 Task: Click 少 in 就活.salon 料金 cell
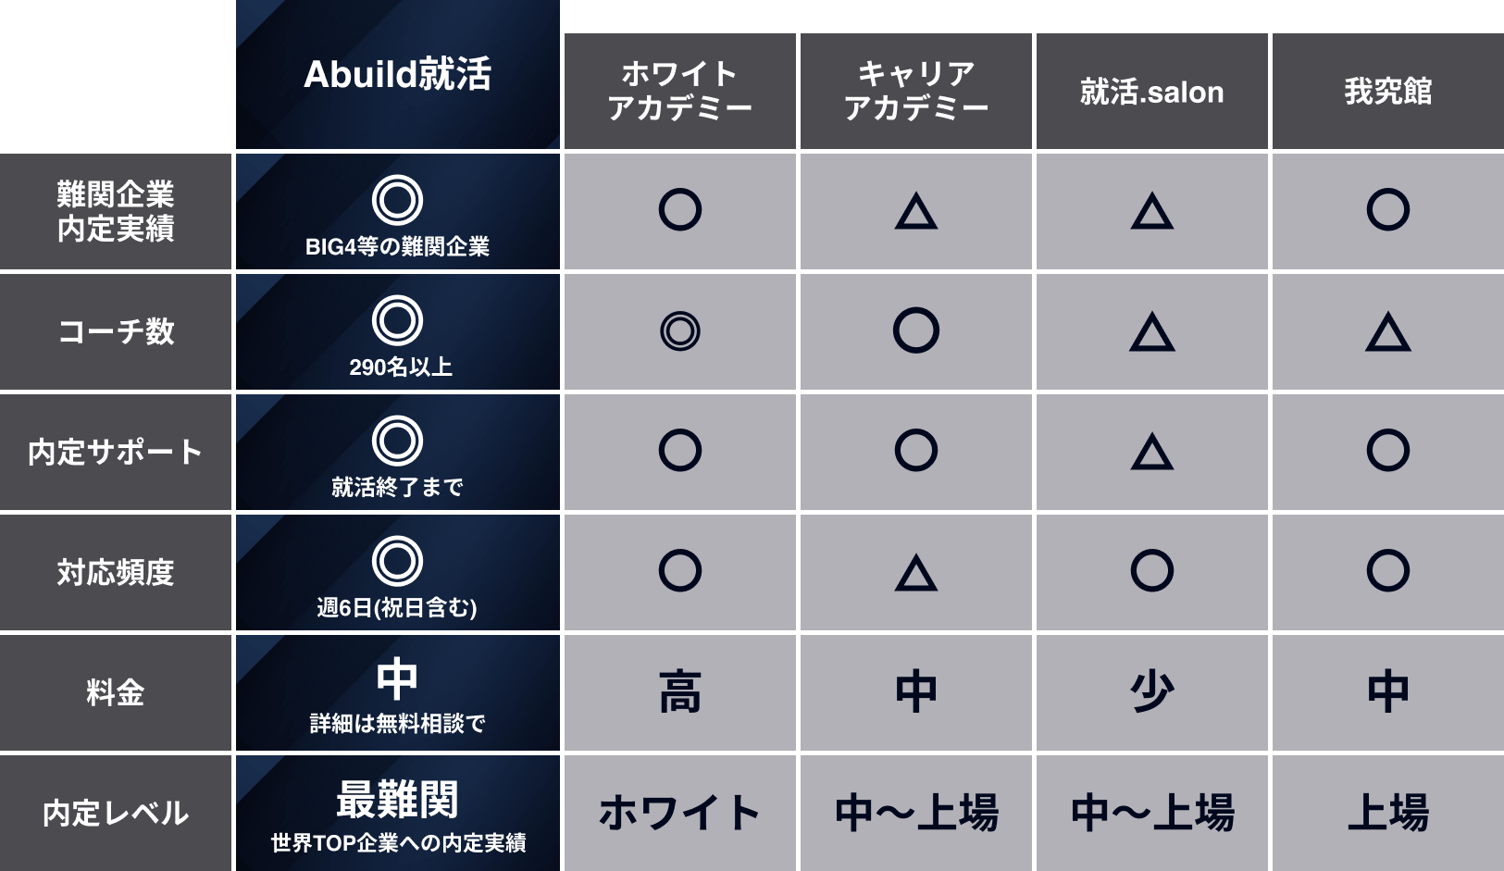pyautogui.click(x=1152, y=692)
